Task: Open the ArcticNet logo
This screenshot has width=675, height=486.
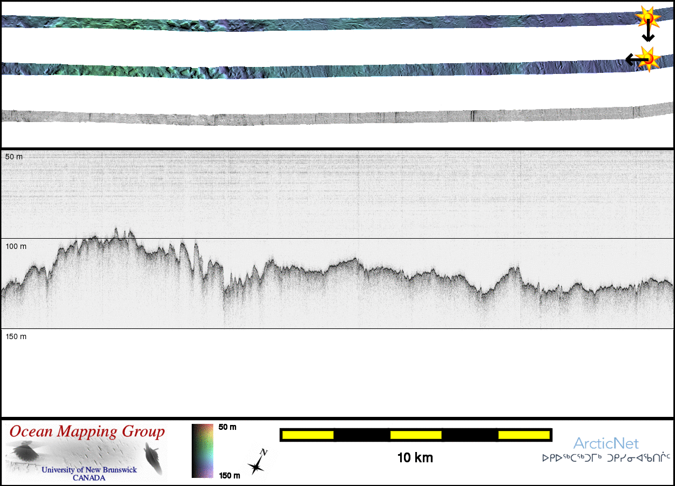Action: click(606, 444)
